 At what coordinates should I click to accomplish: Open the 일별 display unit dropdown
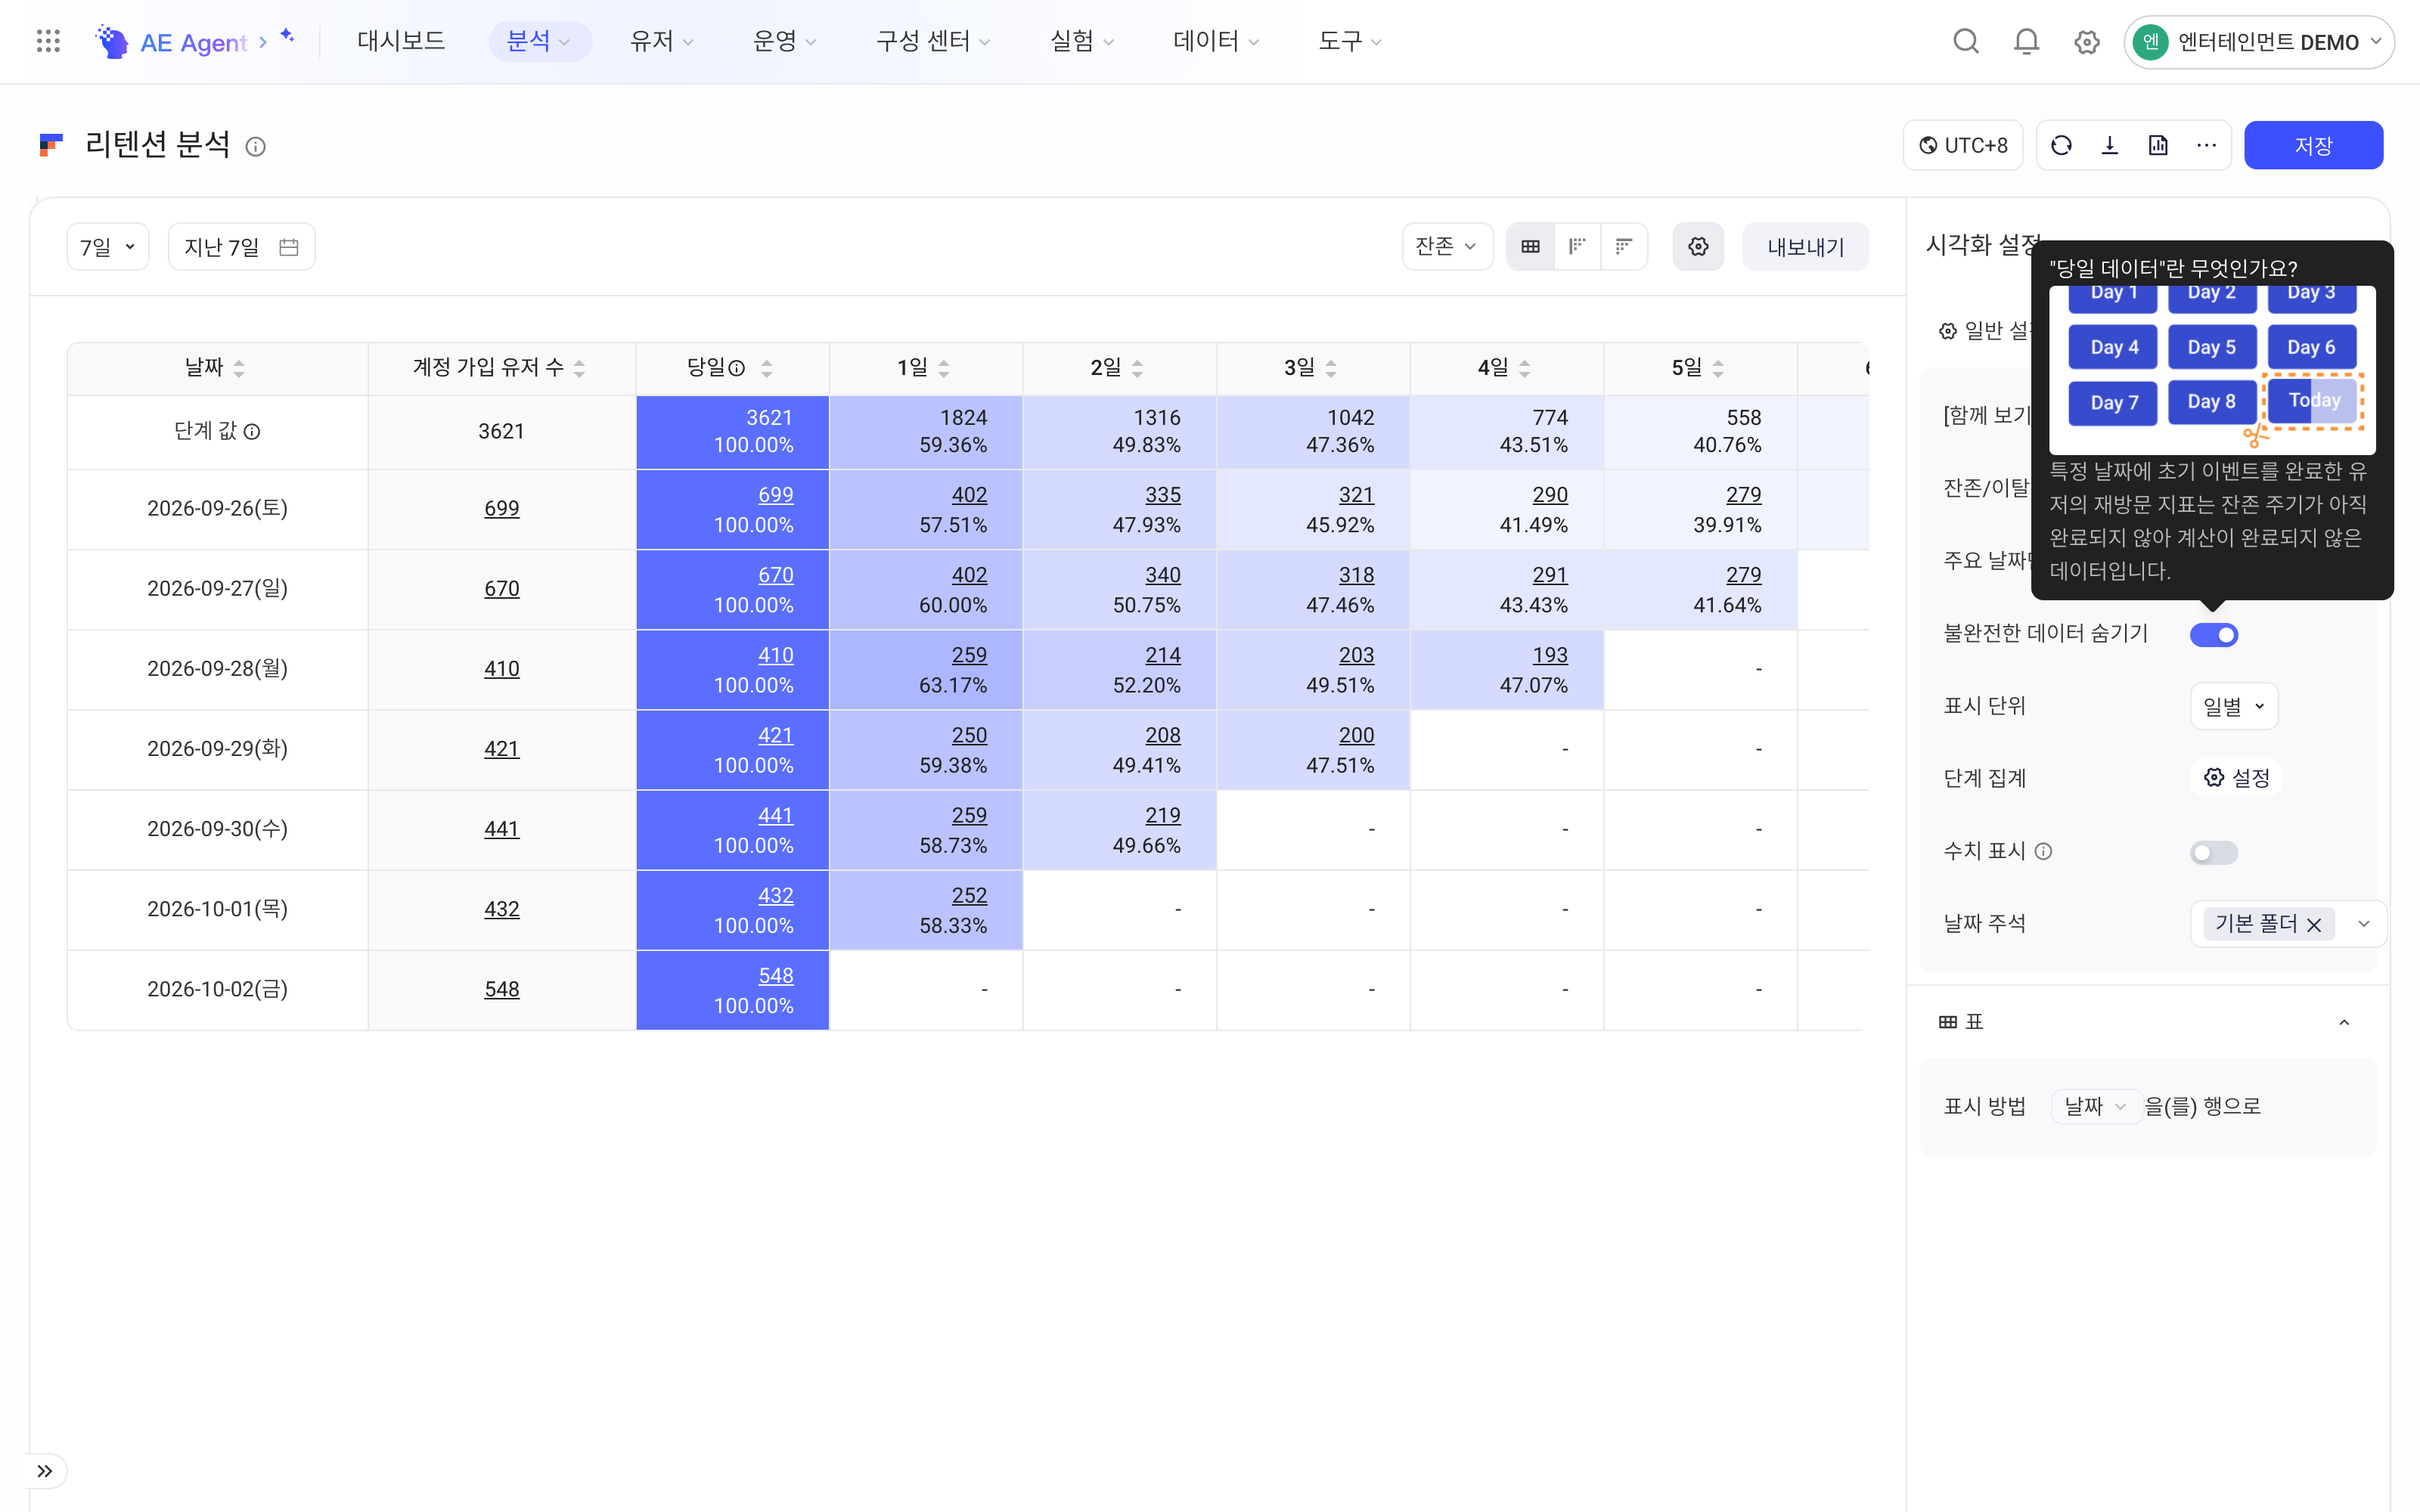coord(2234,706)
